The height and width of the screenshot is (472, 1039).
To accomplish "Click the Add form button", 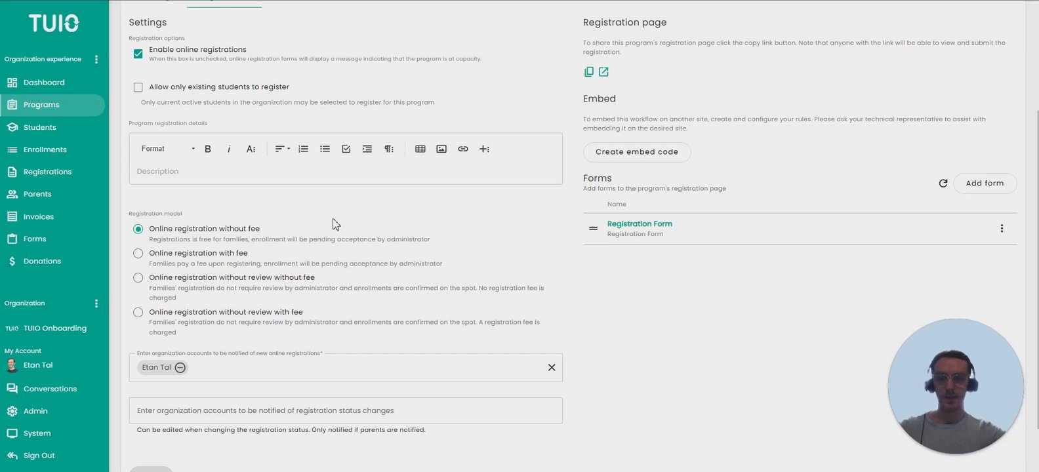I will [985, 184].
